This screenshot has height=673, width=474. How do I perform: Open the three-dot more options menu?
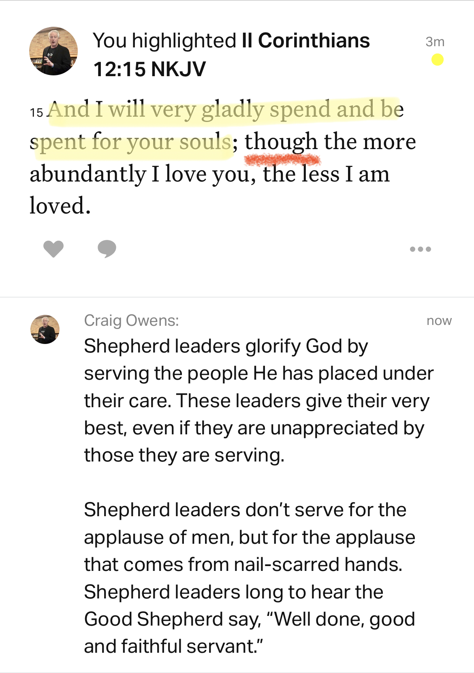click(420, 249)
